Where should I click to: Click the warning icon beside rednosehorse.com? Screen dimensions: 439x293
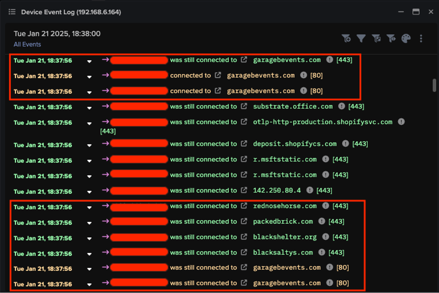[x=326, y=206]
